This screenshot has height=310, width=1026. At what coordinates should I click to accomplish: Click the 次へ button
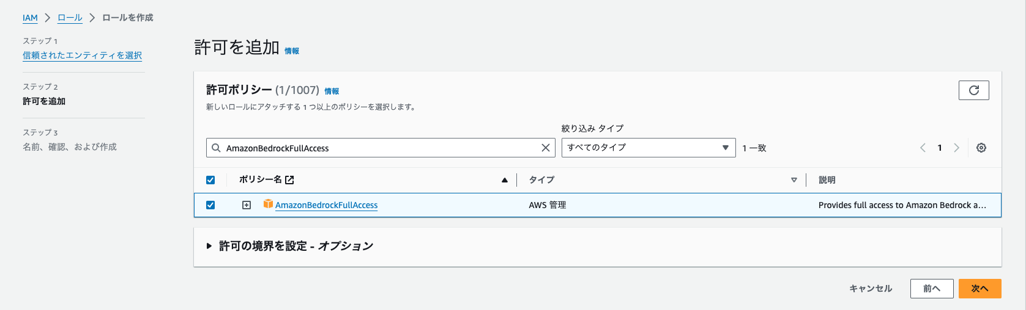click(x=979, y=289)
